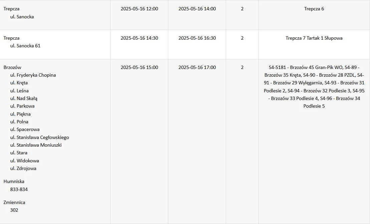This screenshot has width=370, height=224.
Task: Select ul. Stanisława Cegłowskiego street entry
Action: pos(40,137)
